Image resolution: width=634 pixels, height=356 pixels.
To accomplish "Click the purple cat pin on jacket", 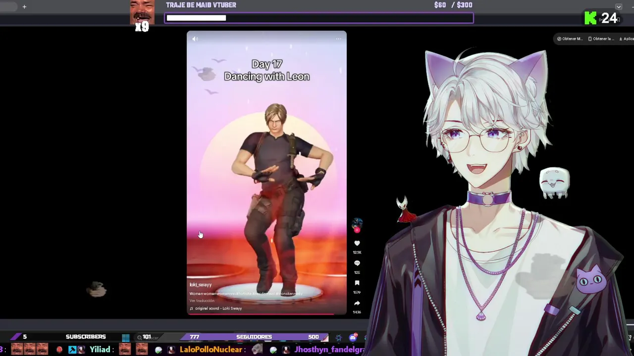I will pos(591,280).
